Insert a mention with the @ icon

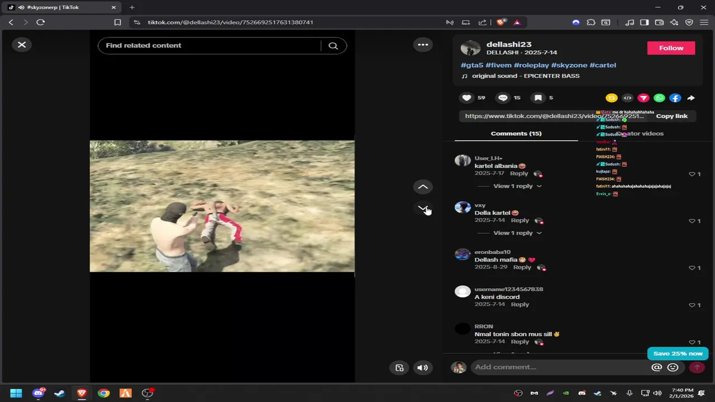coord(657,367)
